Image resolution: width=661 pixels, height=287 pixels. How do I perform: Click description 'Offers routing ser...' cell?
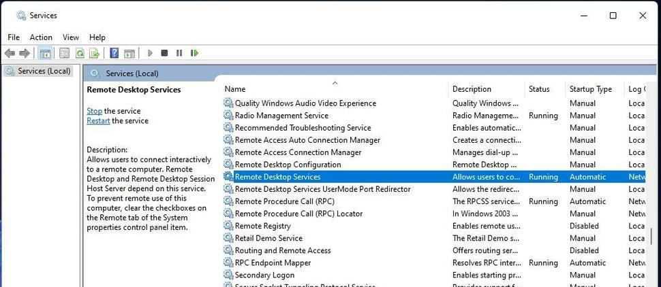click(485, 250)
